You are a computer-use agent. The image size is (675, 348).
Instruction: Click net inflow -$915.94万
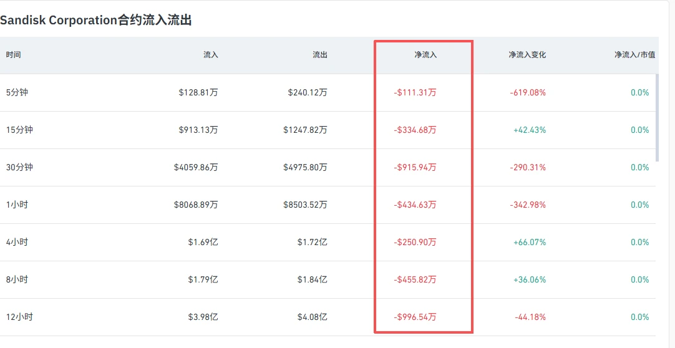(x=415, y=167)
